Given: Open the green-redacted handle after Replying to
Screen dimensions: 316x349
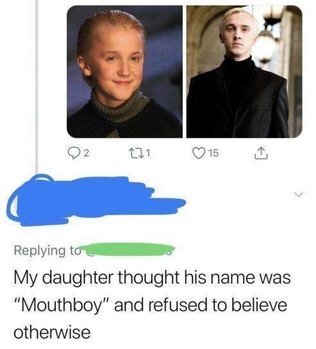Looking at the screenshot, I should pyautogui.click(x=128, y=250).
